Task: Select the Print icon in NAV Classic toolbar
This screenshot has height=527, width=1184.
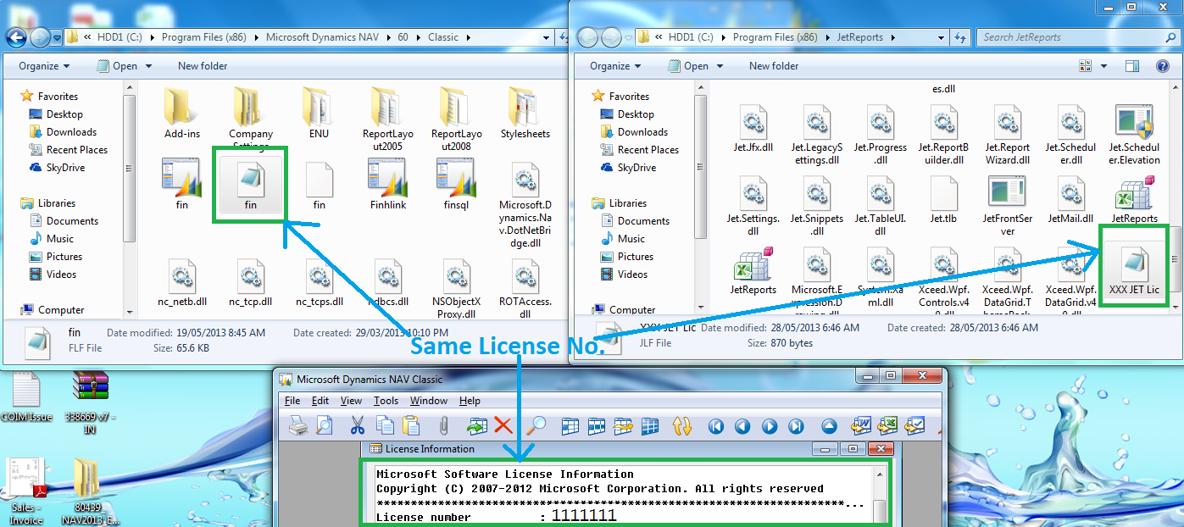Action: click(297, 426)
